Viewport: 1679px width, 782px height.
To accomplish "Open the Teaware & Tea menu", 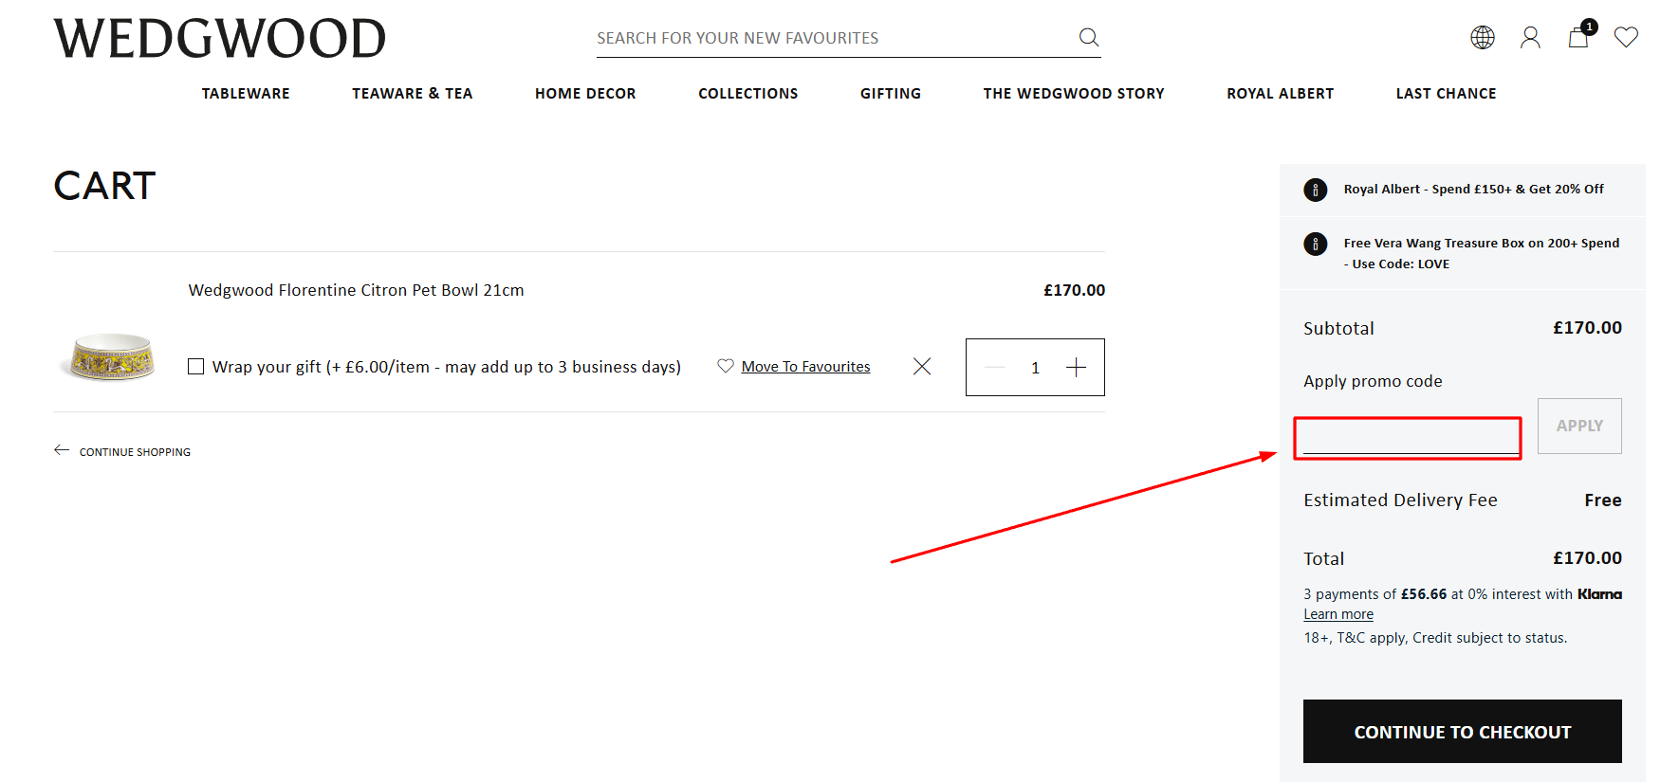I will (413, 94).
